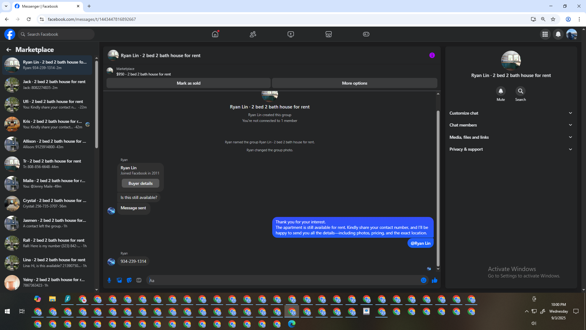Click the browser address bar URL
Image resolution: width=586 pixels, height=330 pixels.
click(x=92, y=19)
